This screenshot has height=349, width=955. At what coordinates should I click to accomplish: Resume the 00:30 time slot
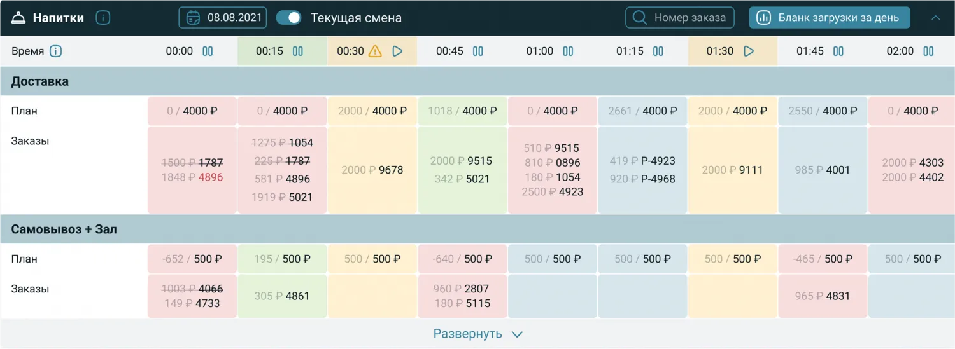click(398, 51)
